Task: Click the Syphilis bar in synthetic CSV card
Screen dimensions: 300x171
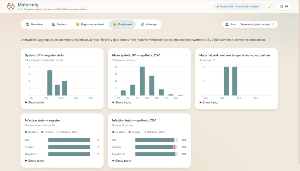Action: (x=156, y=147)
